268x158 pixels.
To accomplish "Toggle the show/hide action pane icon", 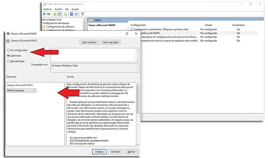I will [76, 14].
